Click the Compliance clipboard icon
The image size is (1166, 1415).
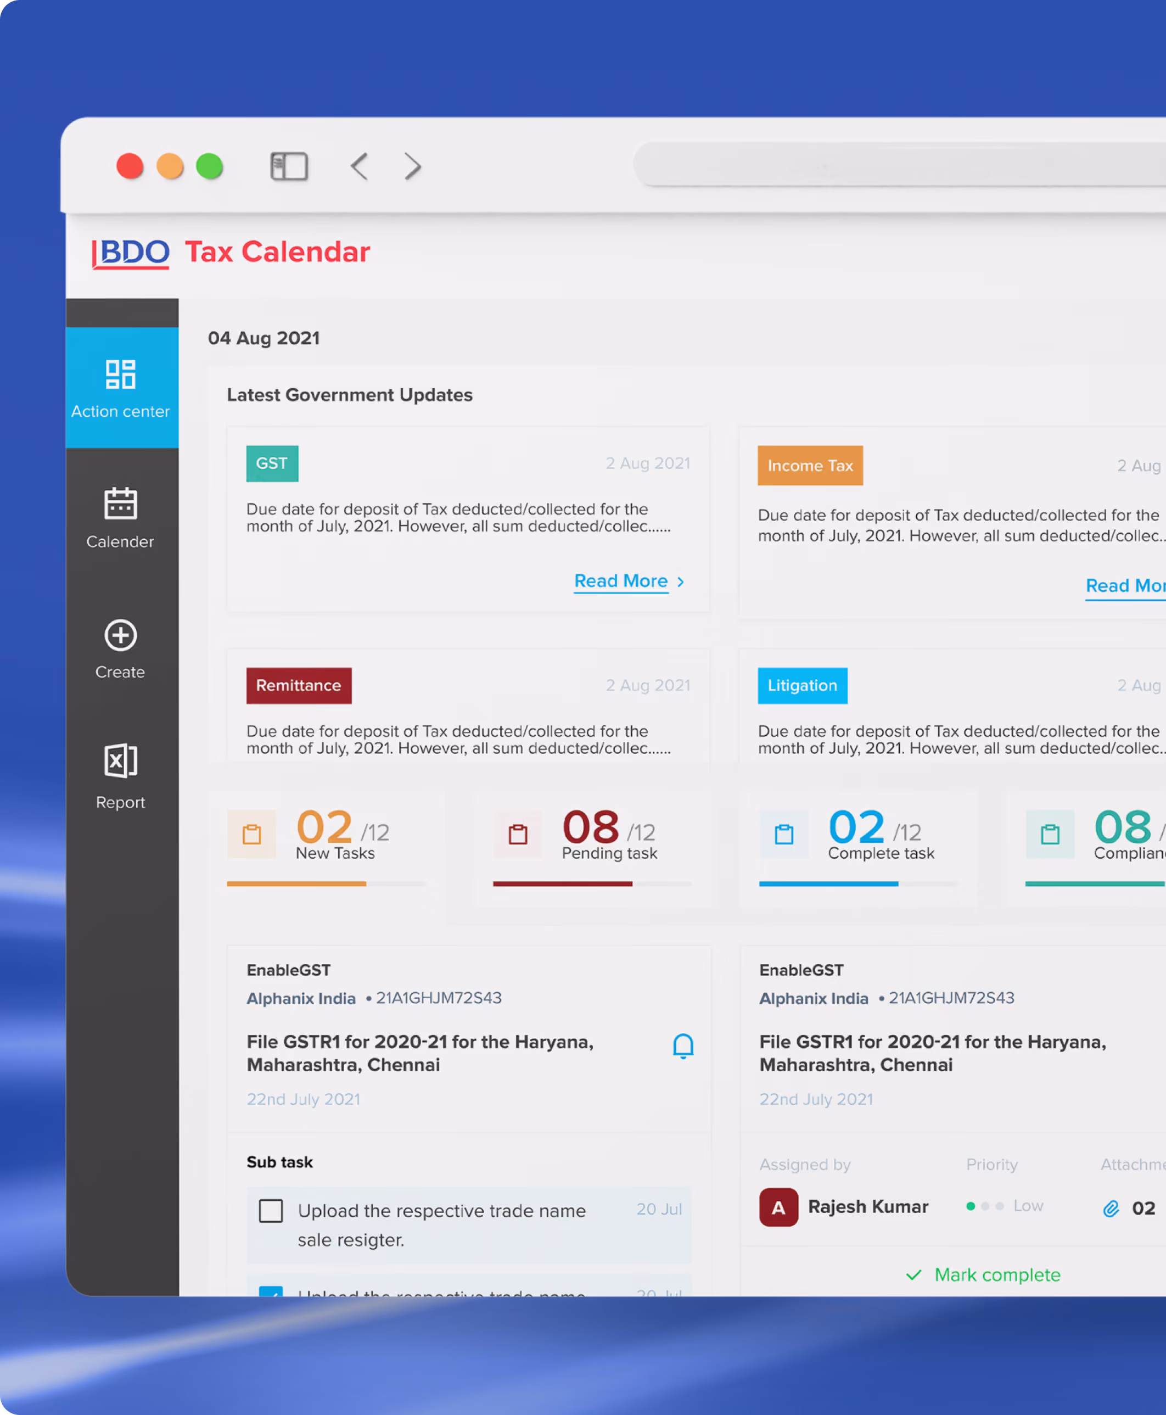[1050, 834]
